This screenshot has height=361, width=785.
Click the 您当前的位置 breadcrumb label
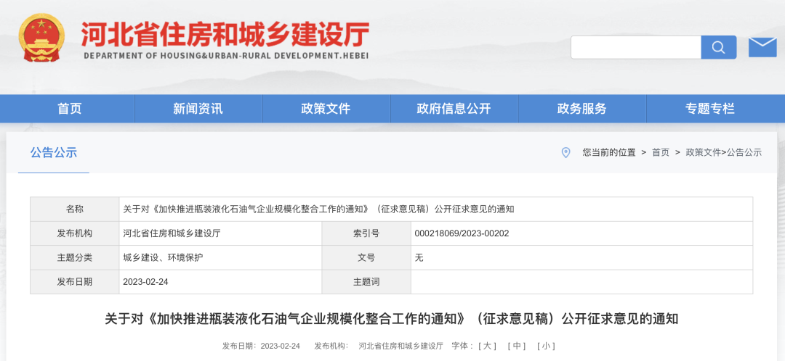click(x=609, y=153)
